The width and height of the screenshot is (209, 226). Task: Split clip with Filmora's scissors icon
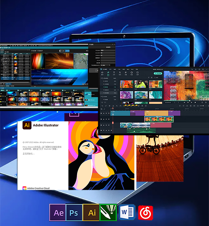point(113,106)
